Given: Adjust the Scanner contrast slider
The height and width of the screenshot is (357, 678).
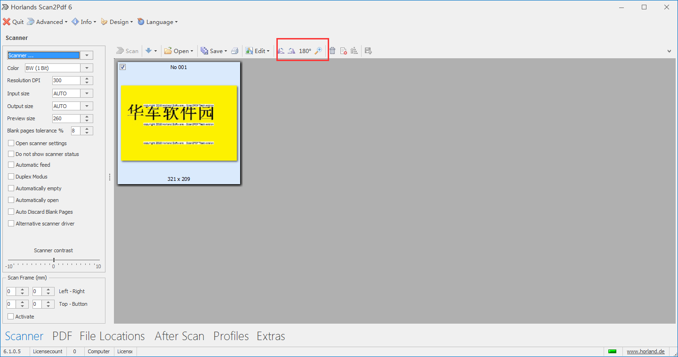Looking at the screenshot, I should point(53,259).
